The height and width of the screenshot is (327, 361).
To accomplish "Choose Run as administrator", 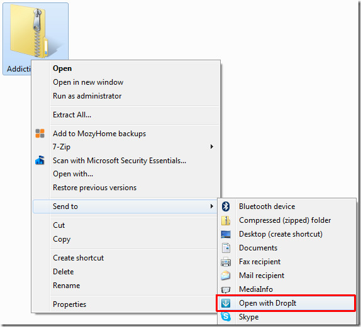I will 87,96.
